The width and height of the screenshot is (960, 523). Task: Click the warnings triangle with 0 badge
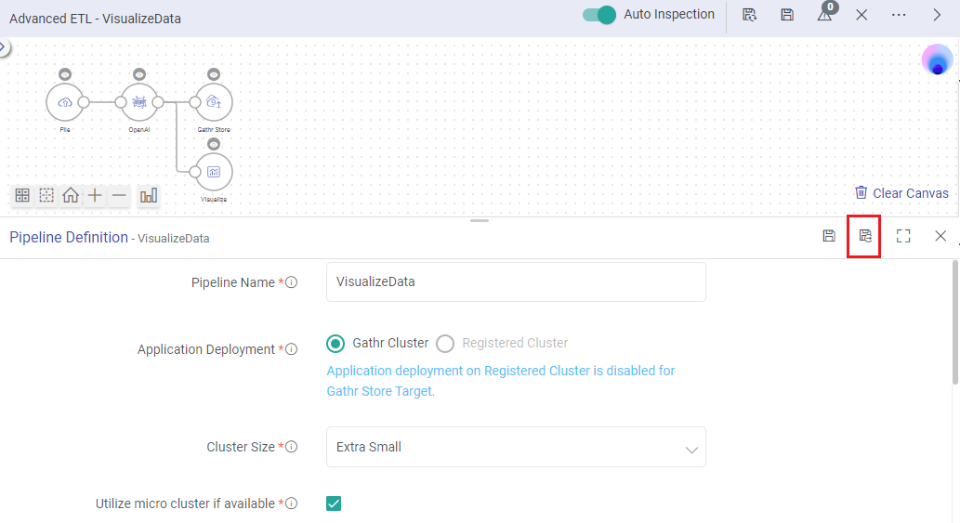click(824, 15)
